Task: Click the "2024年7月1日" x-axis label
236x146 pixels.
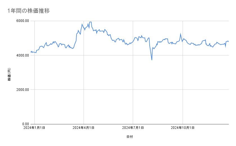Action: [133, 128]
